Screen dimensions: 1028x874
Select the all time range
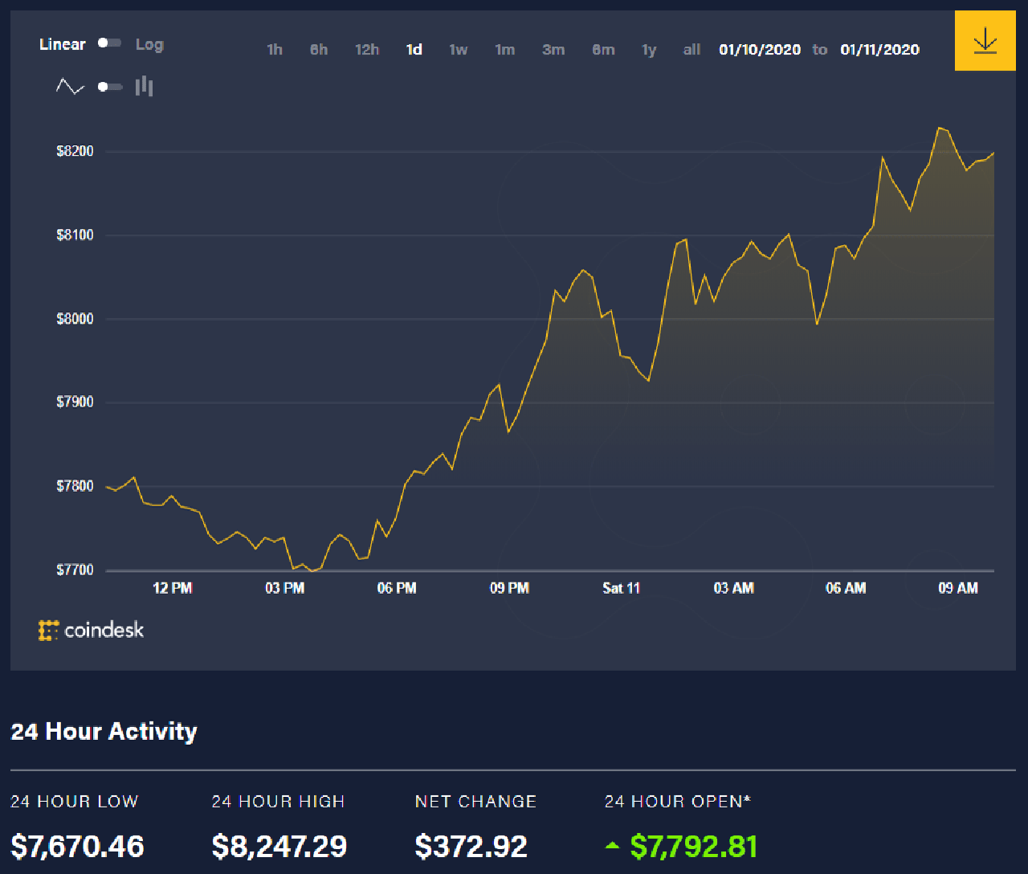(x=691, y=50)
